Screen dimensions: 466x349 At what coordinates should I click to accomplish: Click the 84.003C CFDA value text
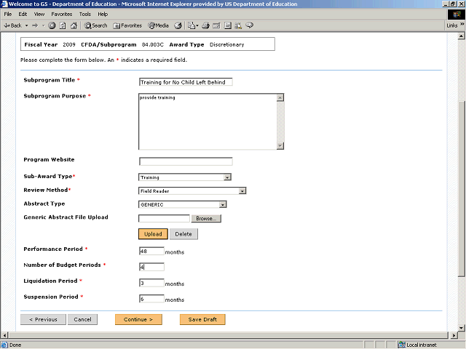(153, 44)
